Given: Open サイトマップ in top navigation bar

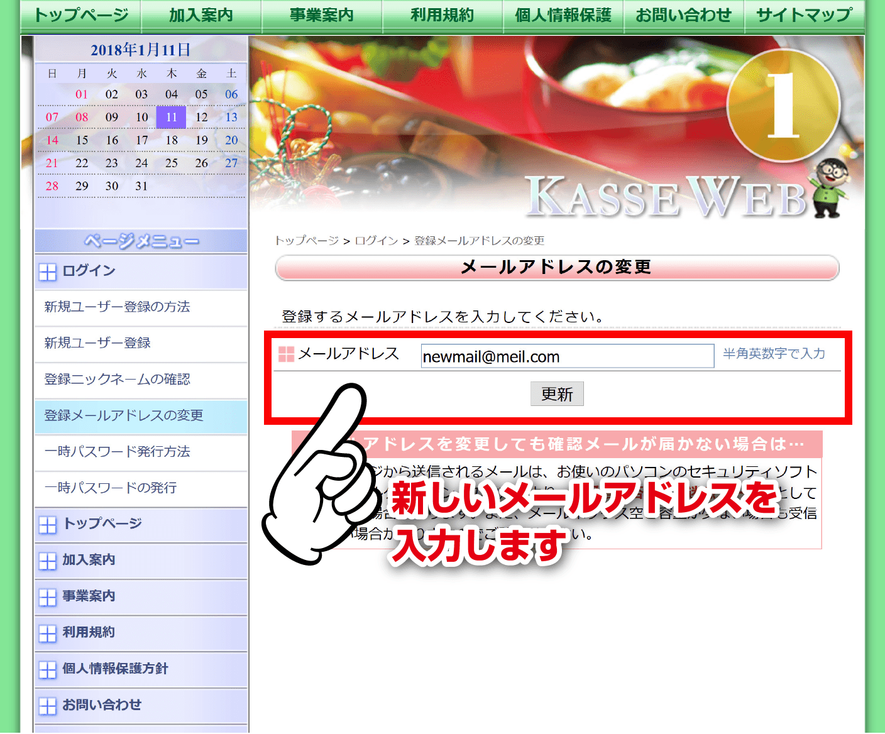Looking at the screenshot, I should (805, 15).
